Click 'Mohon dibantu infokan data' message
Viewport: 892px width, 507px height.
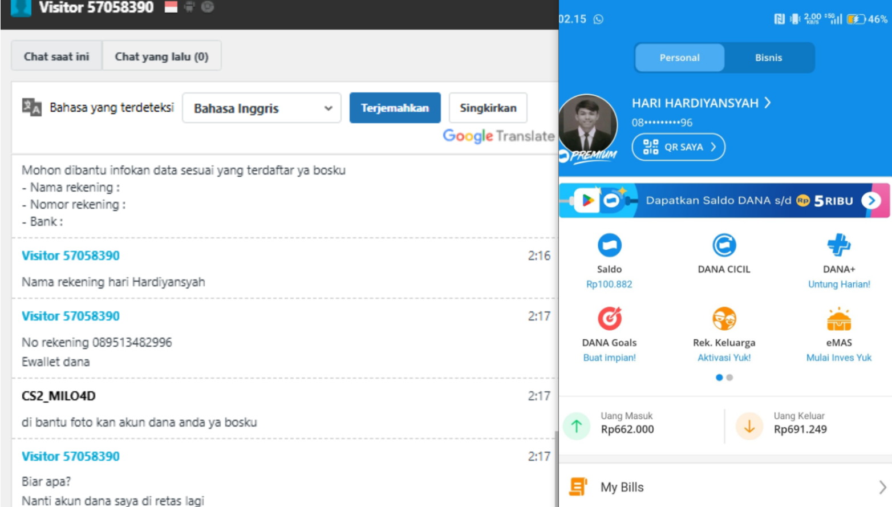coord(184,170)
